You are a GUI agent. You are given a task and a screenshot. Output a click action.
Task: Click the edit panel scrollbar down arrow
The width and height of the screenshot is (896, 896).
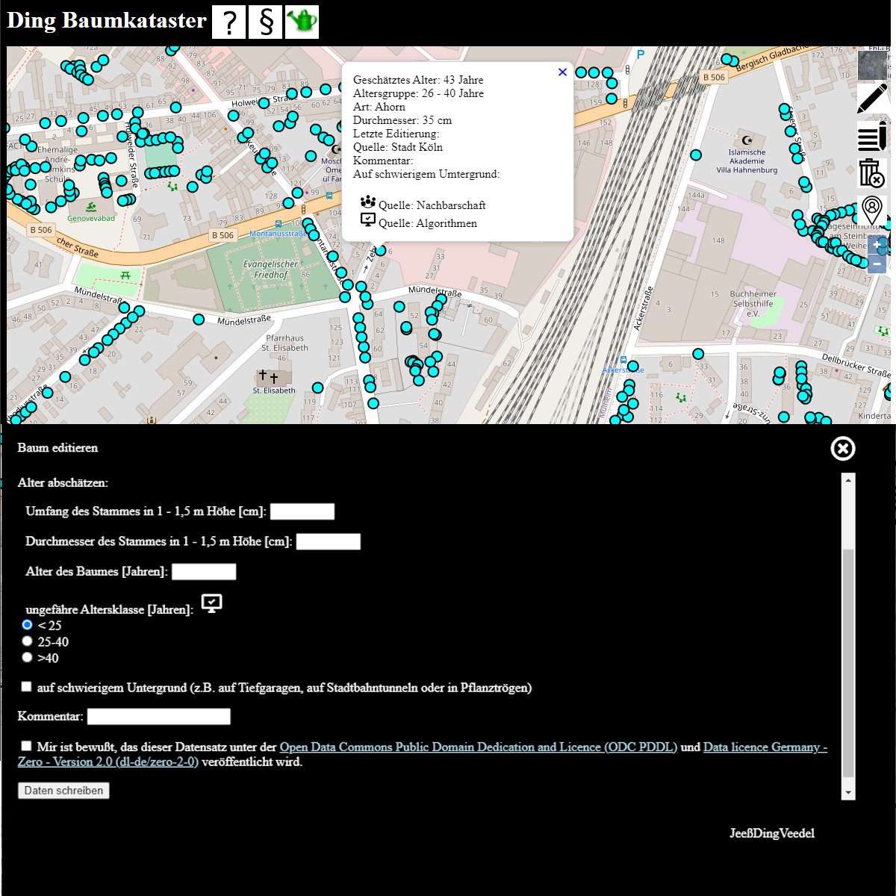click(x=848, y=792)
